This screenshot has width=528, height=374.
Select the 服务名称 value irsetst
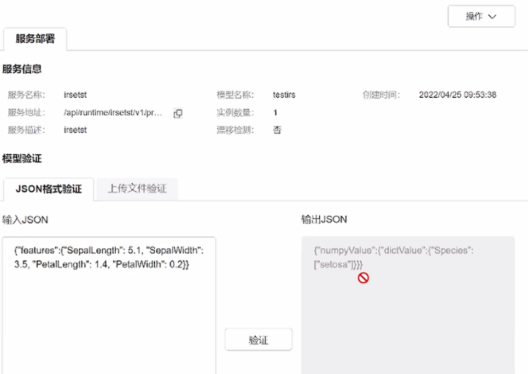pos(75,95)
